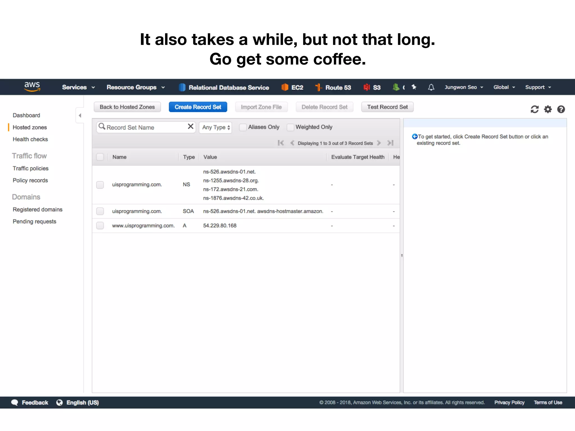Clear the record set name search
Image resolution: width=575 pixels, height=431 pixels.
click(x=190, y=127)
